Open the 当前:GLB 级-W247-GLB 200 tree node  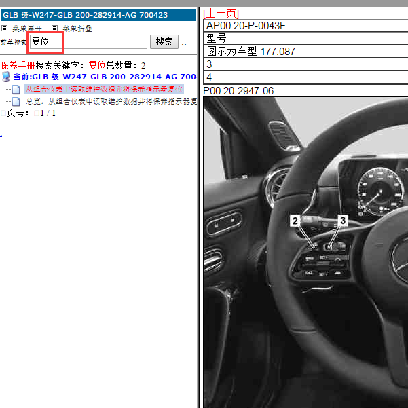pyautogui.click(x=105, y=77)
